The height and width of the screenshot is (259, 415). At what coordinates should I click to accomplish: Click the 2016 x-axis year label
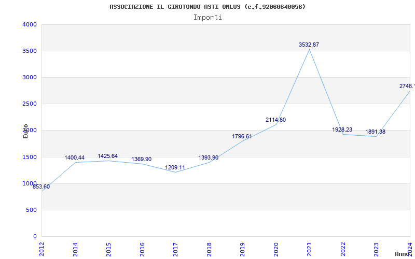click(x=142, y=249)
